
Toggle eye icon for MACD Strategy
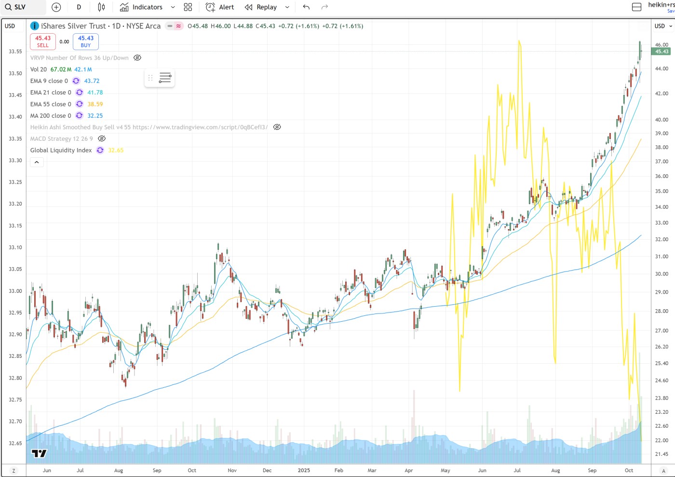(102, 139)
